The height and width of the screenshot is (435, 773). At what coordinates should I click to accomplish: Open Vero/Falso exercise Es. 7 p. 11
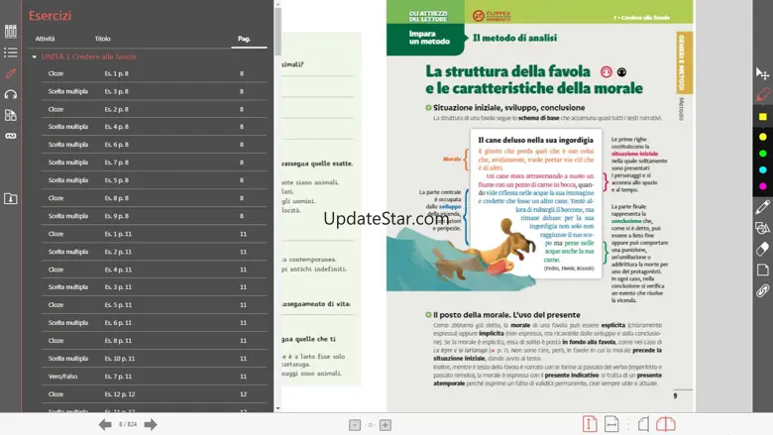click(155, 377)
